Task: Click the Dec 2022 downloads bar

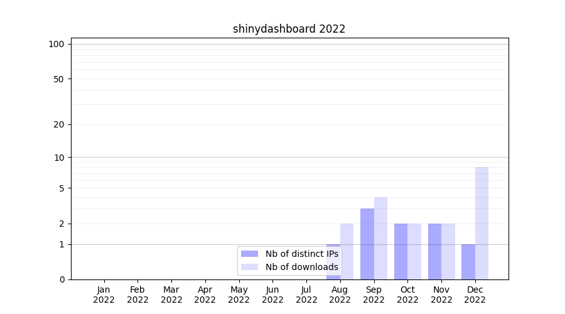Action: tap(482, 223)
